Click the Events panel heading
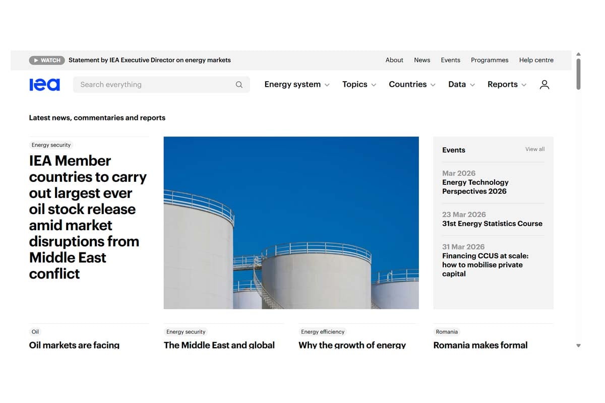The width and height of the screenshot is (605, 403). (x=454, y=150)
